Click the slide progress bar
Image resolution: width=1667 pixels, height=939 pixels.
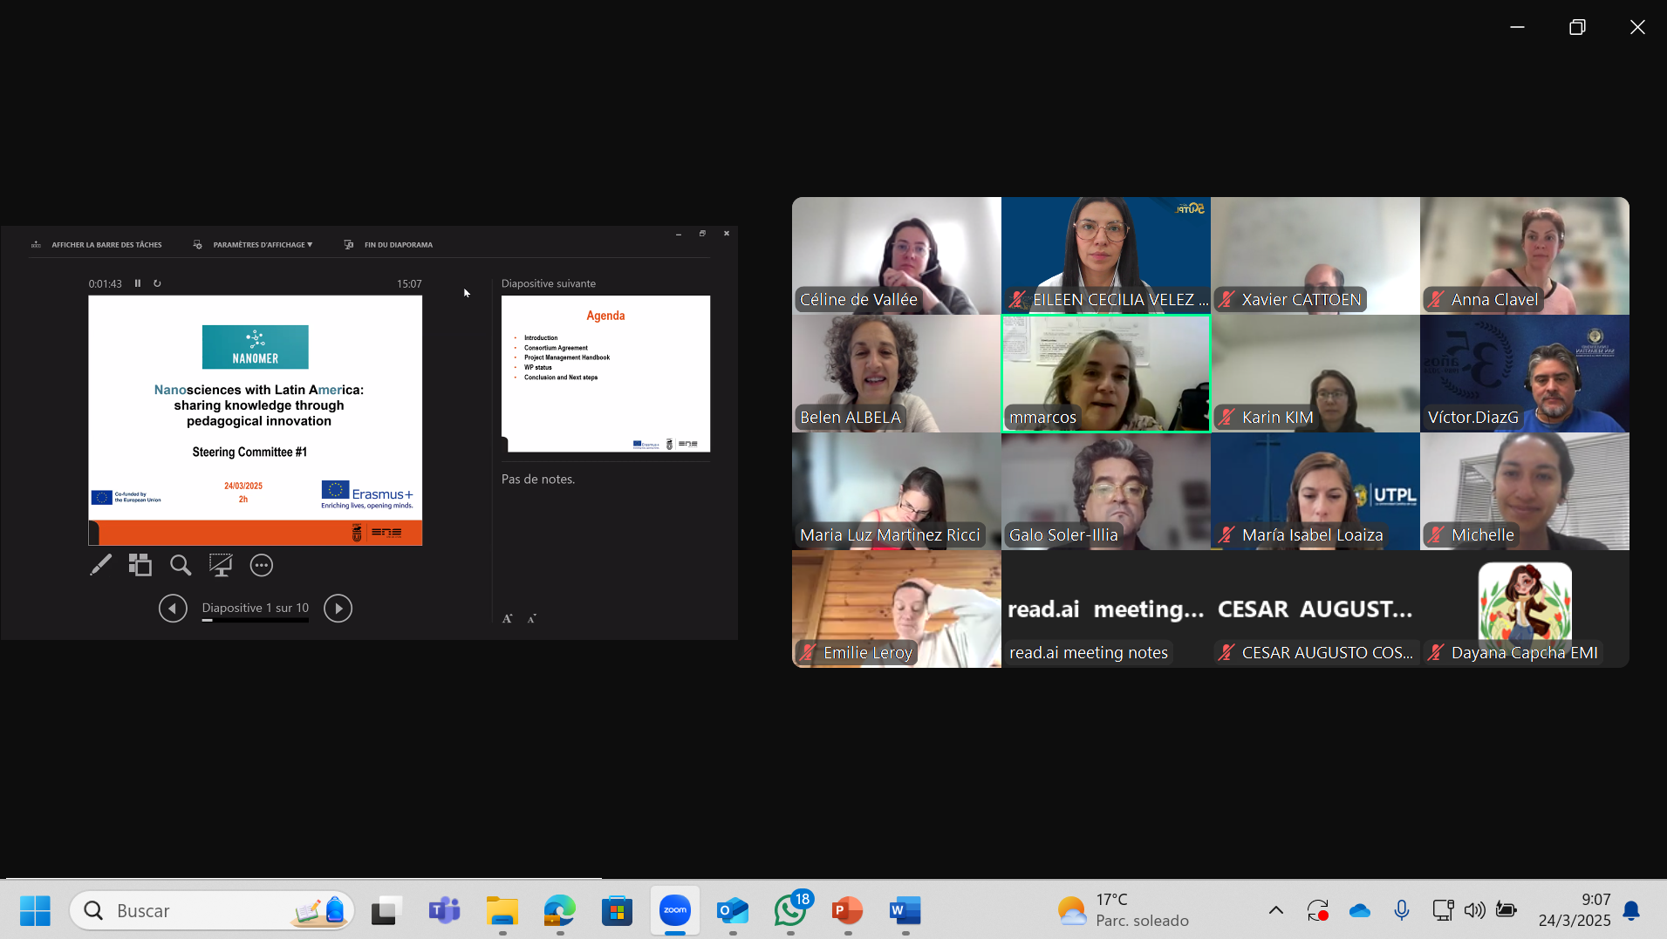click(256, 621)
